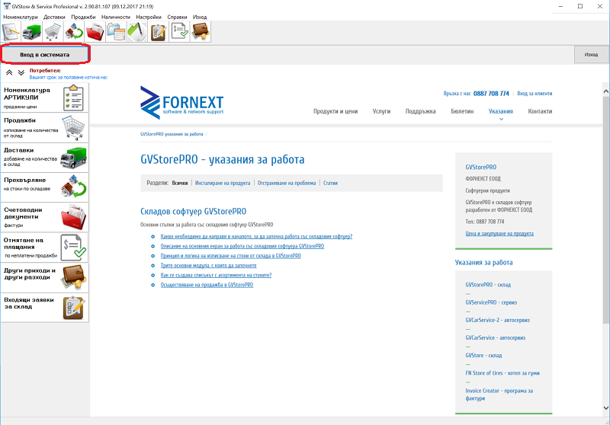Click GVStorePRO указания за работа breadcrumb
The image size is (610, 425).
point(172,134)
